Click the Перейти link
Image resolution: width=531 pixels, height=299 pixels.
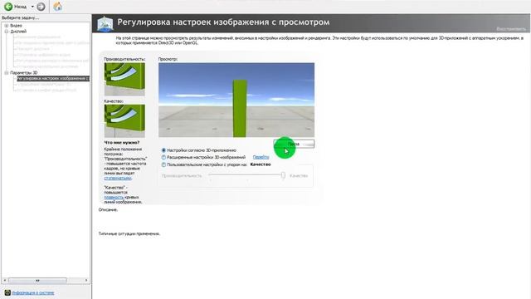(x=261, y=157)
